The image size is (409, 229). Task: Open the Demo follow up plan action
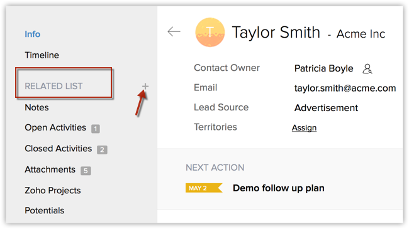[279, 188]
